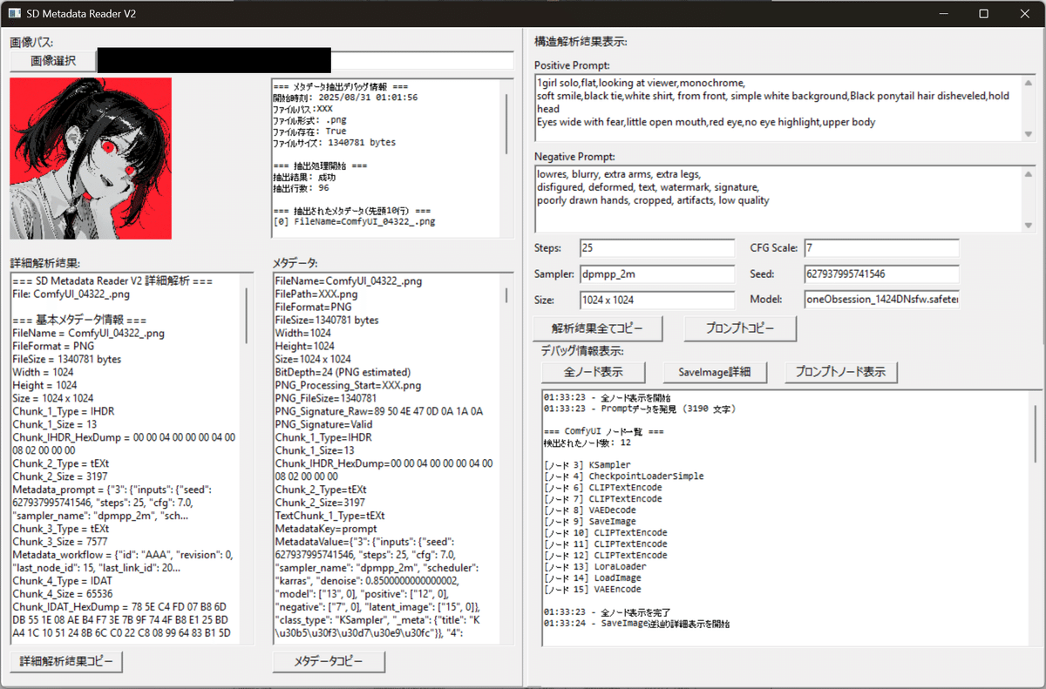This screenshot has height=689, width=1046.
Task: Click the SaveImage詳細 details button
Action: 715,372
